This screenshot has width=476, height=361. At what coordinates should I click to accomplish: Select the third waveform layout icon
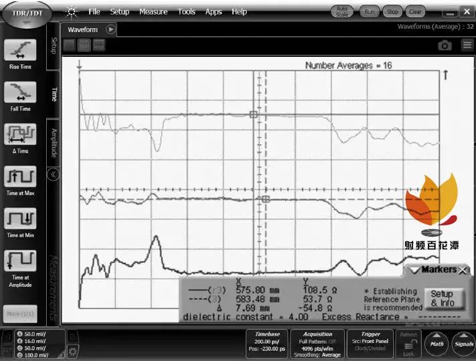(x=98, y=45)
